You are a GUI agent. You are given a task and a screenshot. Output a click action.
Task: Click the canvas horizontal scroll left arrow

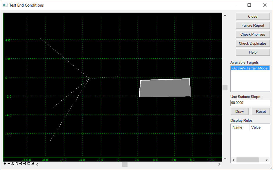pos(37,164)
